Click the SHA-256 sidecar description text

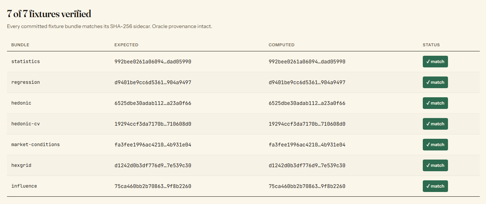[x=109, y=27]
